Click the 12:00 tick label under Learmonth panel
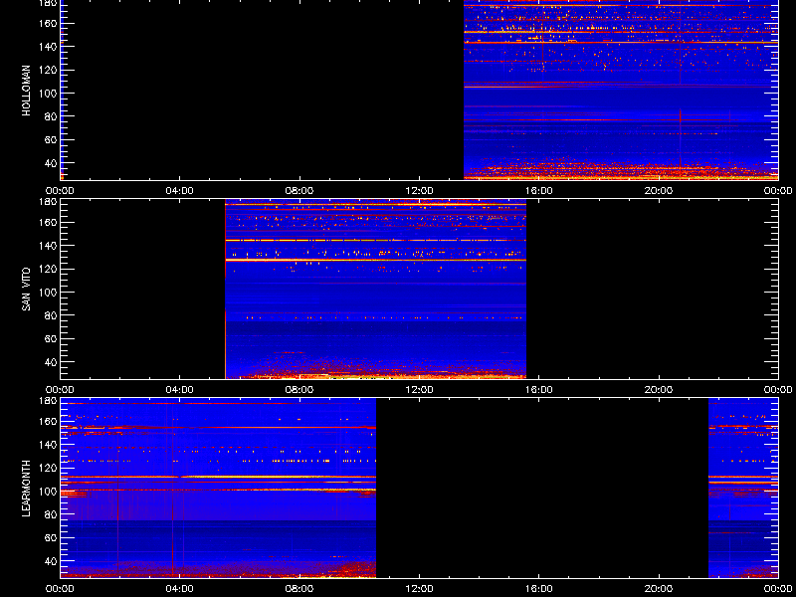Screen dimensions: 796x597 (x=419, y=589)
